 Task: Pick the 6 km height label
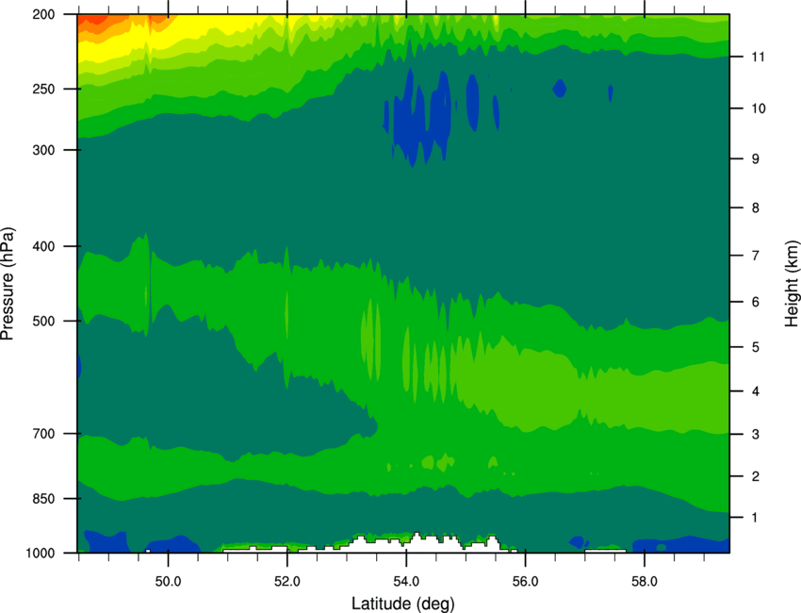pyautogui.click(x=755, y=302)
